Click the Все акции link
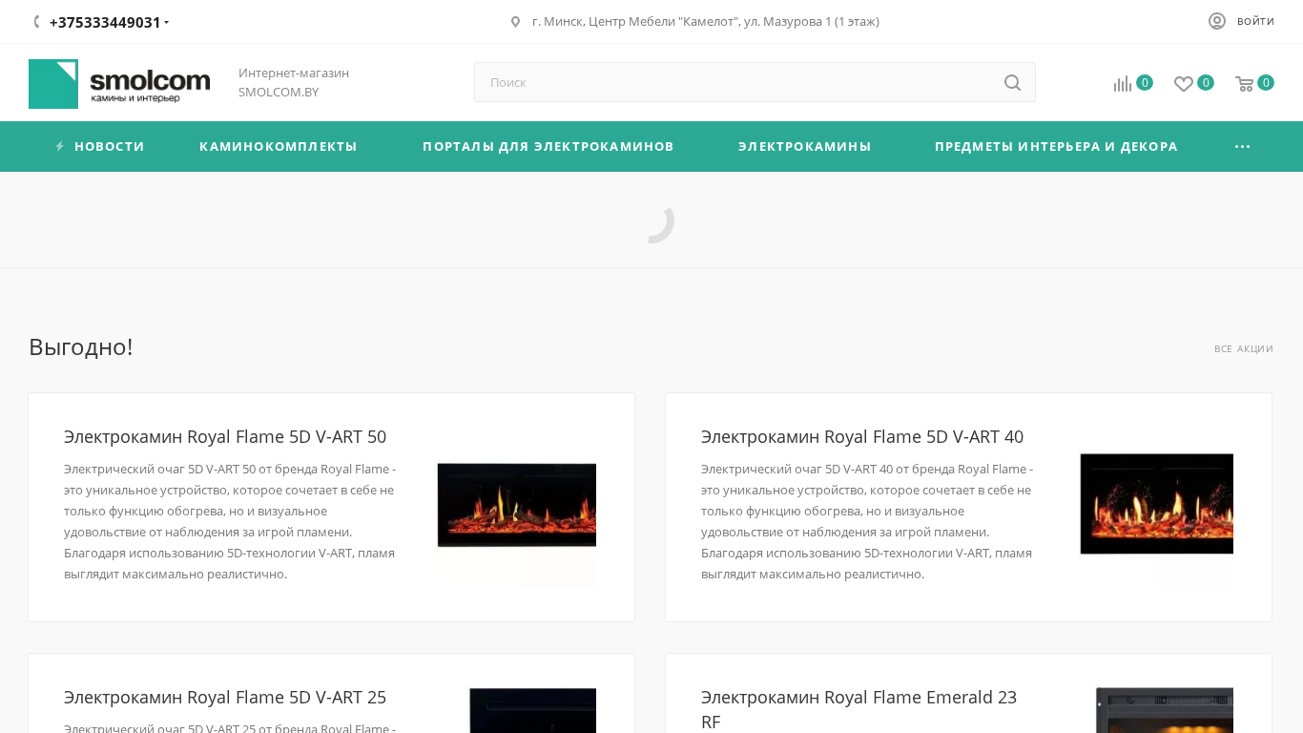This screenshot has width=1303, height=733. [1244, 349]
